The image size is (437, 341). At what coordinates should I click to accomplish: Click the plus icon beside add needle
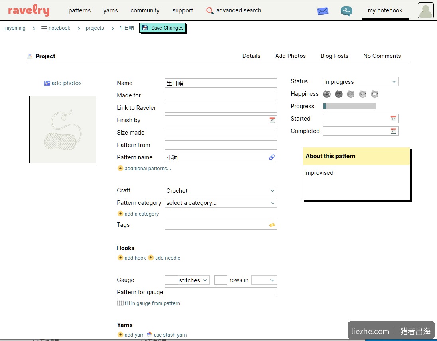[x=150, y=258]
